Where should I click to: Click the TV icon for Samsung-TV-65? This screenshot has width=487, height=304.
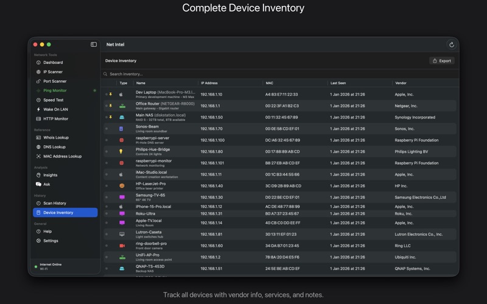click(x=122, y=197)
